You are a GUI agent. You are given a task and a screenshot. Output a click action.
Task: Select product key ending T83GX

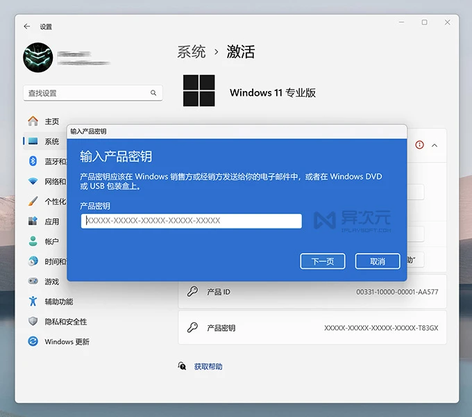coord(381,328)
